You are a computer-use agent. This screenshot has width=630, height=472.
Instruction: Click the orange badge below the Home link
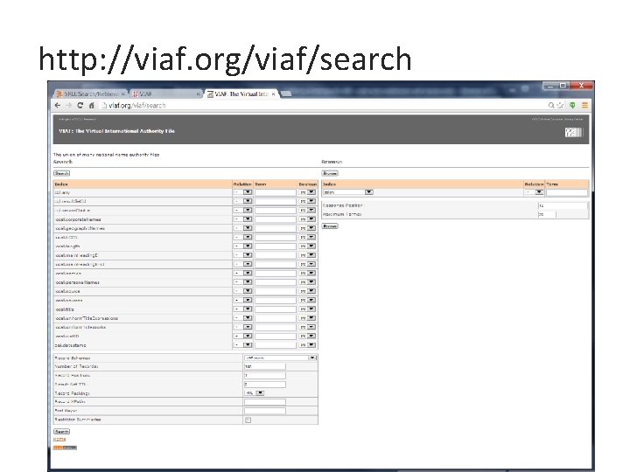65,448
